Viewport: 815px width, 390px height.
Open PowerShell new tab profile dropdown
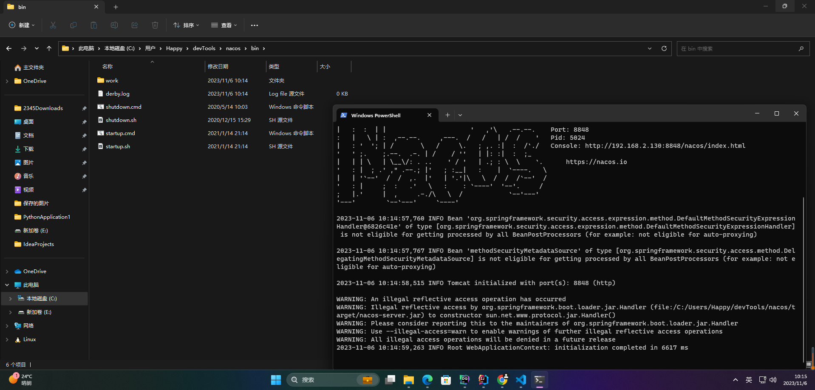(460, 115)
